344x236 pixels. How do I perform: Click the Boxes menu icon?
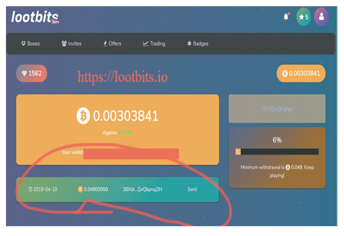[x=23, y=43]
